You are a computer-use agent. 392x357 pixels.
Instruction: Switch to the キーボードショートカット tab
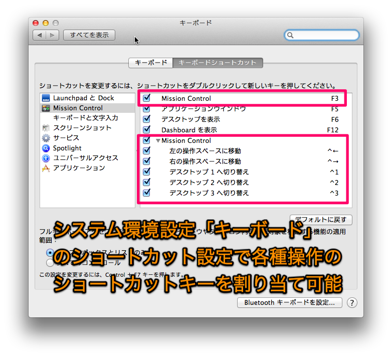point(218,63)
